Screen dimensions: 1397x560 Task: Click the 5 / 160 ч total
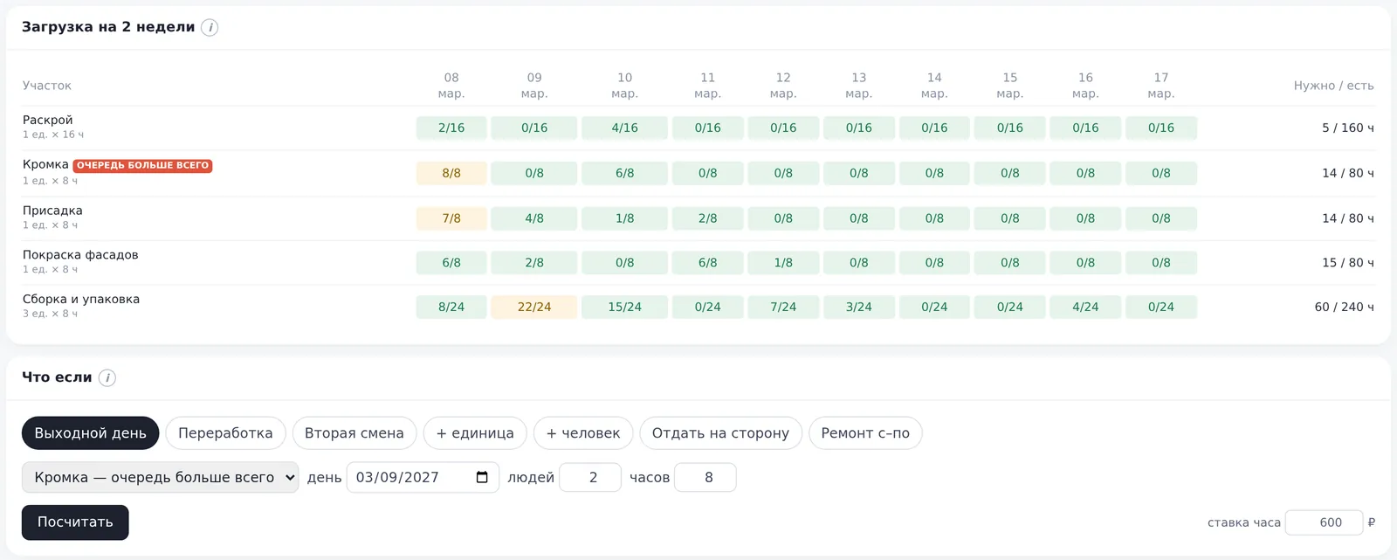tap(1347, 128)
